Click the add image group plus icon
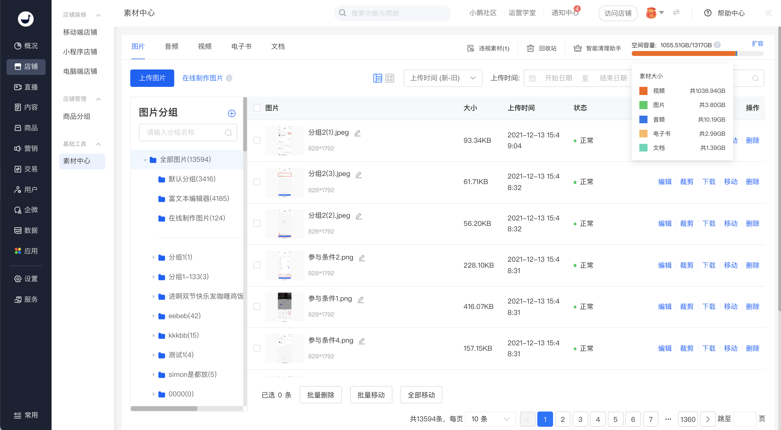 232,113
